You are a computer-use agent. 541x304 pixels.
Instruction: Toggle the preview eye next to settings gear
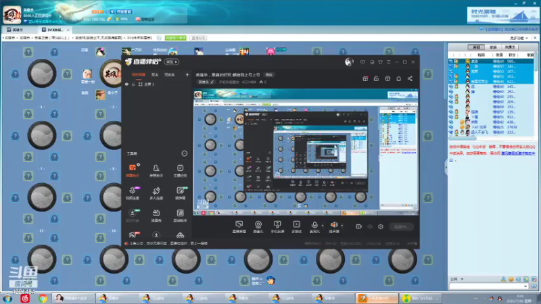click(370, 226)
